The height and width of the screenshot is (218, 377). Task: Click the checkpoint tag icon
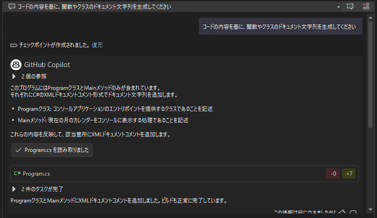pos(13,45)
